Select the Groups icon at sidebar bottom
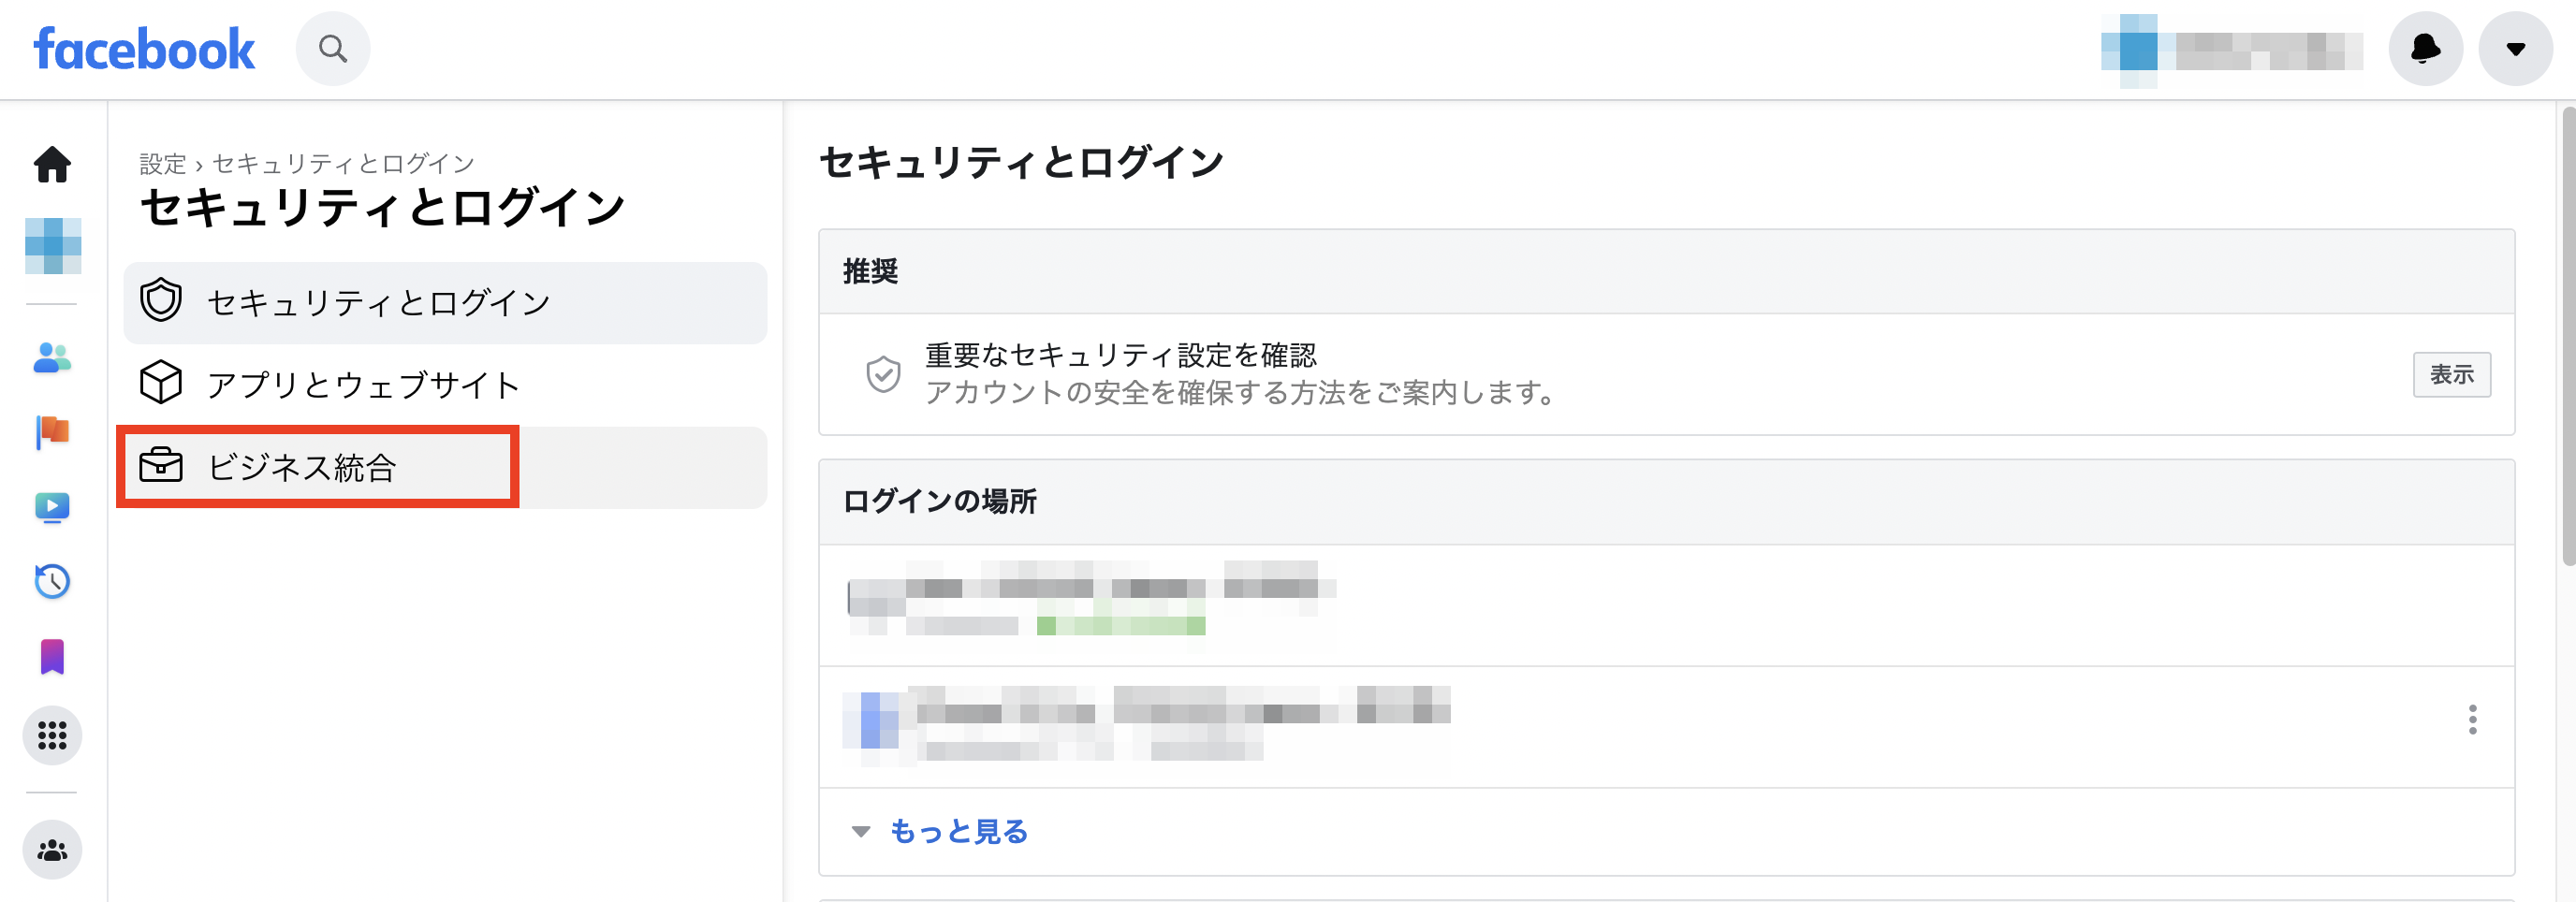The height and width of the screenshot is (902, 2576). (x=51, y=849)
